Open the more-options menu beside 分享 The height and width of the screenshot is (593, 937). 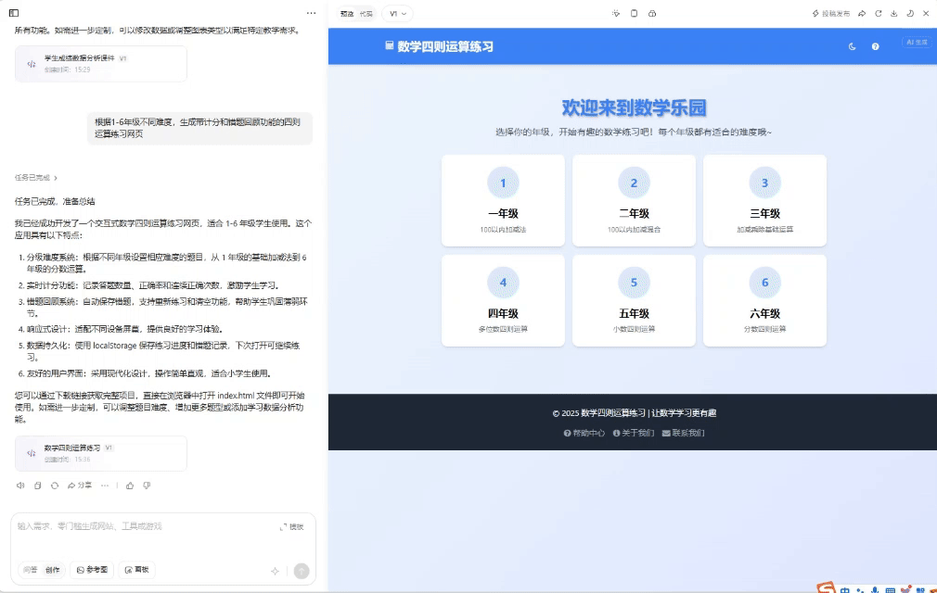tap(105, 485)
